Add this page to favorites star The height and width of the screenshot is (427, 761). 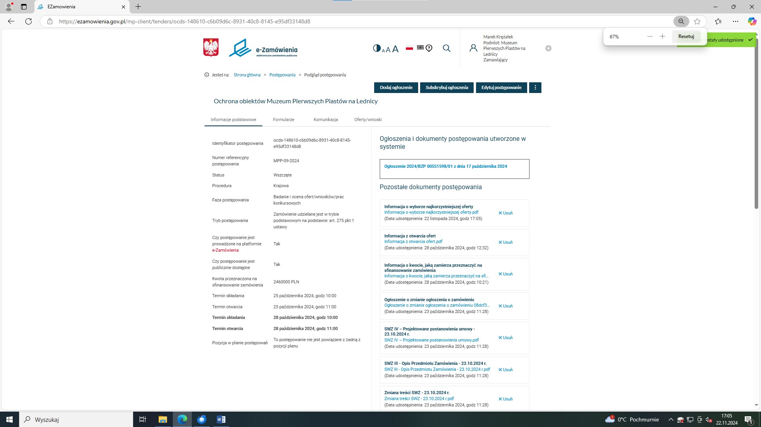click(x=697, y=21)
